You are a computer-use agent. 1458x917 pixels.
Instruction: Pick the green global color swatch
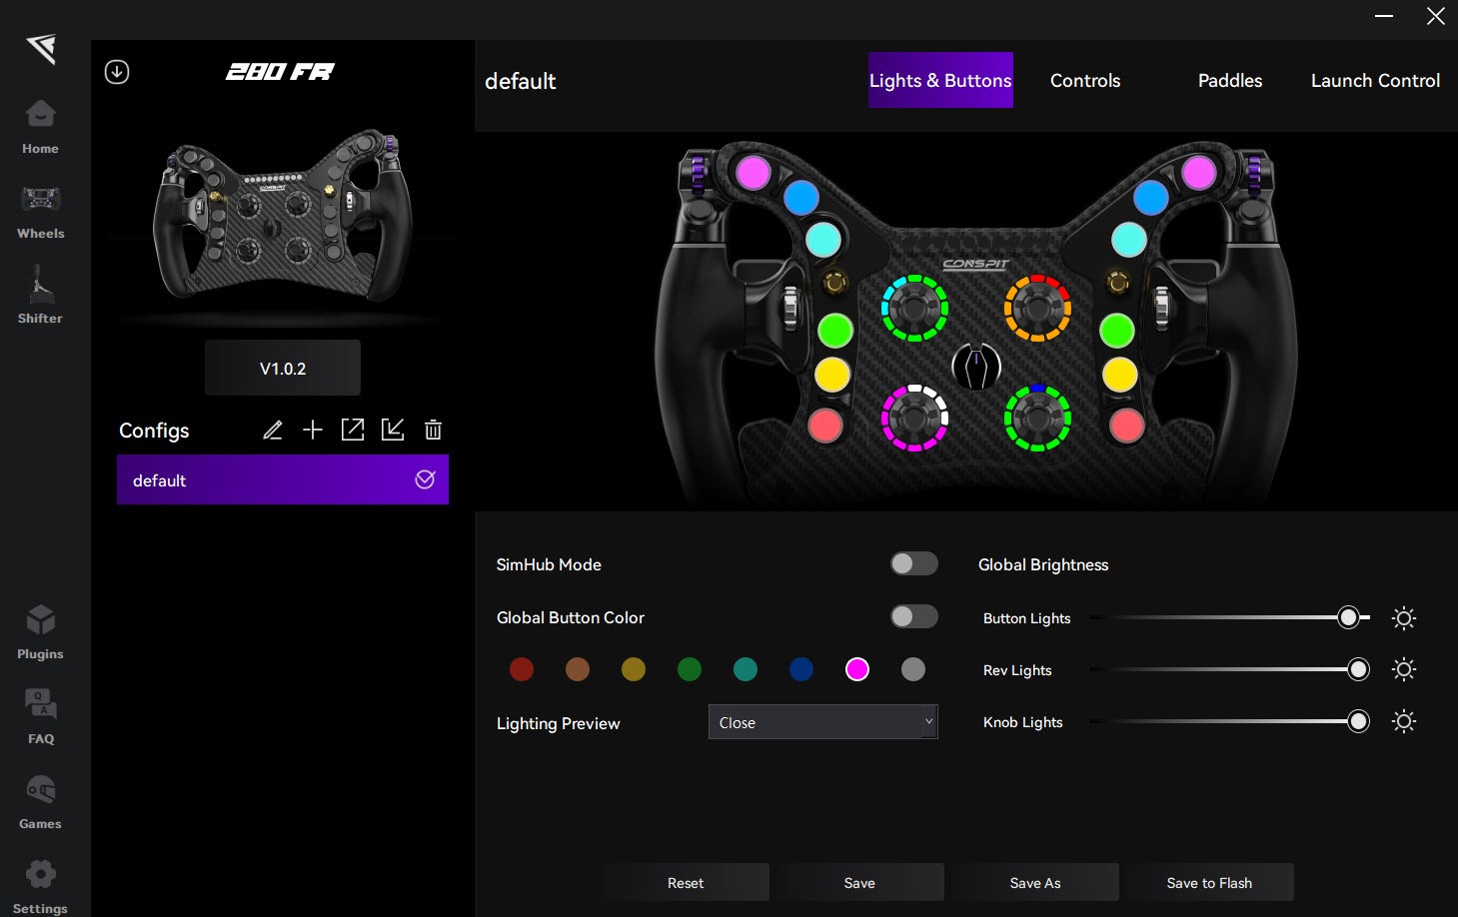click(x=690, y=669)
